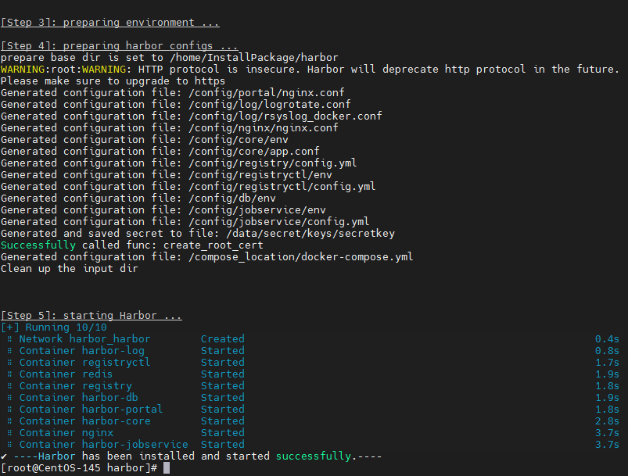Click the 0.4s timing for the network

point(607,338)
